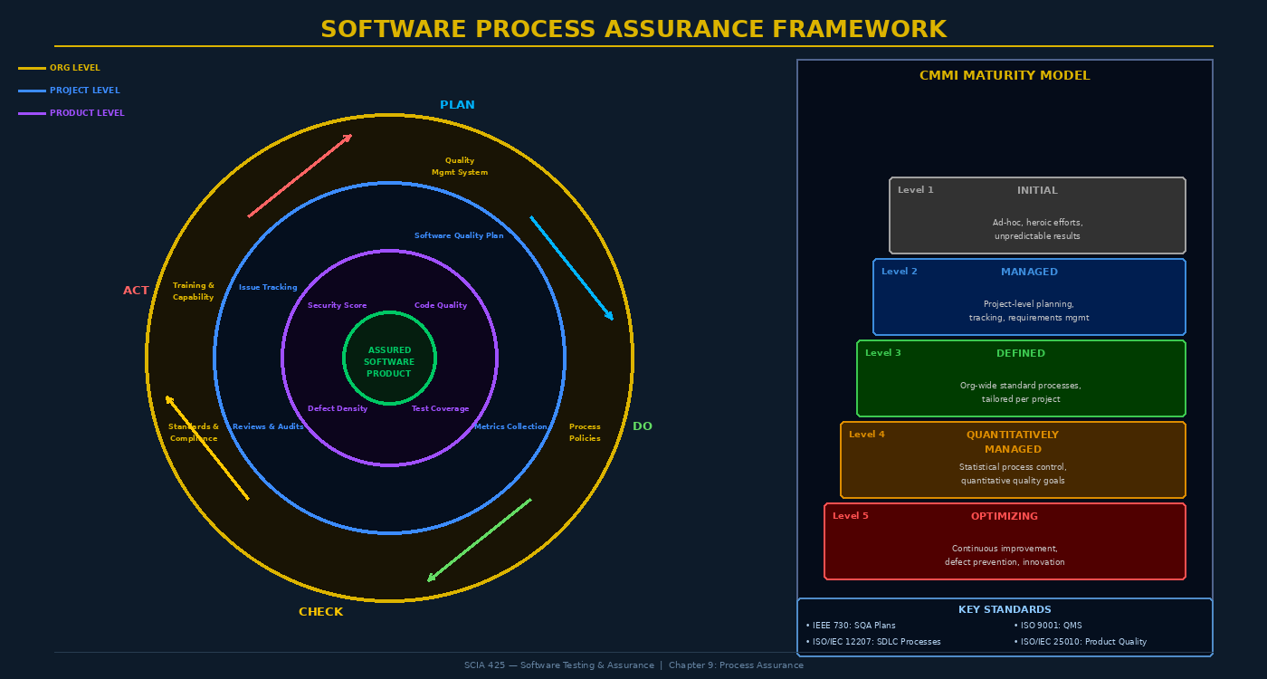
Task: Switch to the PLAN phase
Action: [457, 104]
